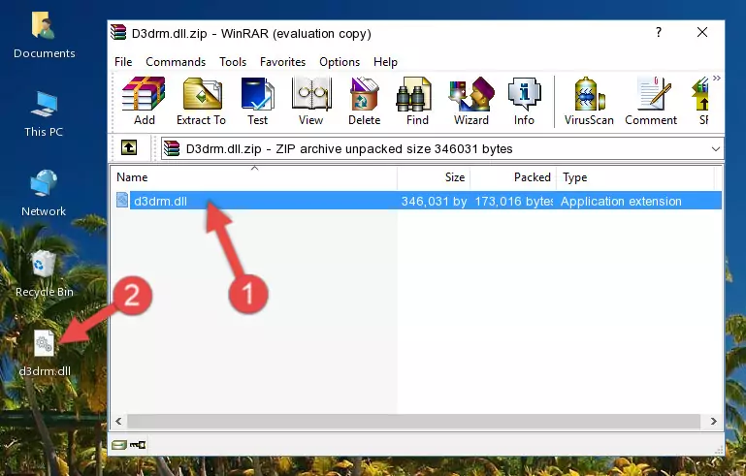Click the Application extension type cell
Screen dimensions: 746x476
[621, 201]
